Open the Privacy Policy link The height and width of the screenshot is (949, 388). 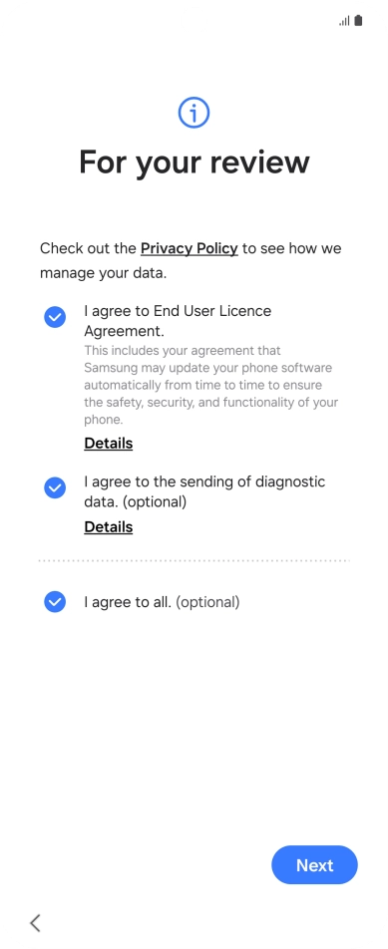point(189,249)
